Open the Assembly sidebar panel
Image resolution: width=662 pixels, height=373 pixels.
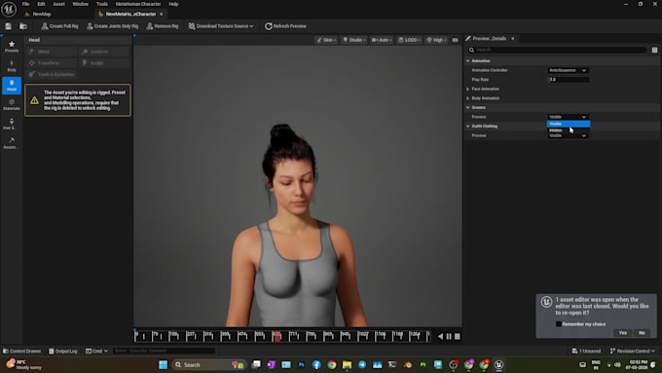pyautogui.click(x=12, y=143)
